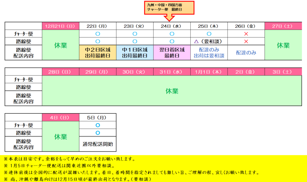Select the 12月21日(日) header cell

[x=60, y=26]
